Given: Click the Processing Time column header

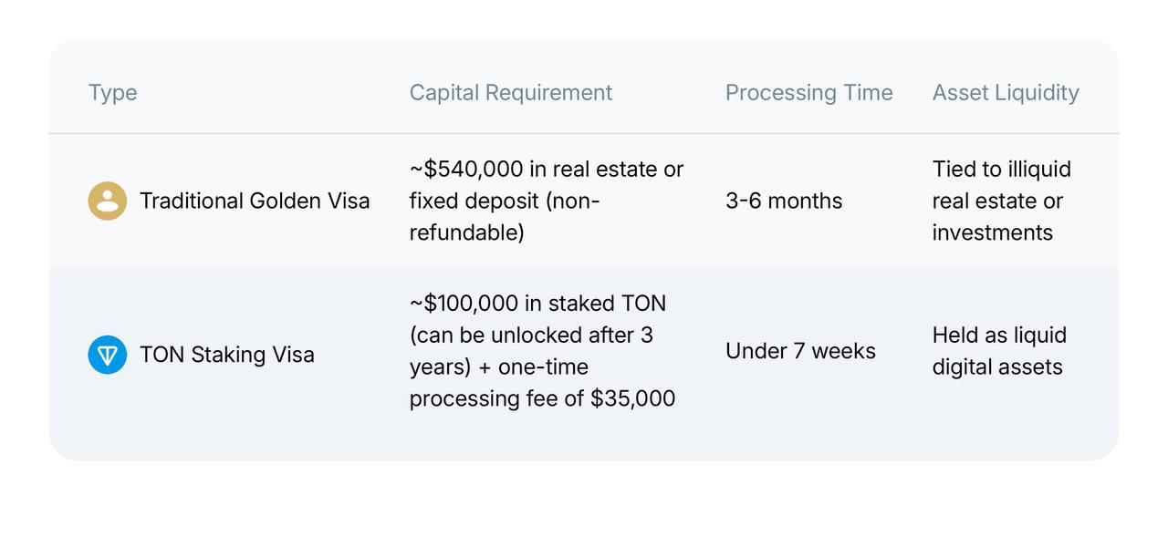Looking at the screenshot, I should pyautogui.click(x=809, y=92).
